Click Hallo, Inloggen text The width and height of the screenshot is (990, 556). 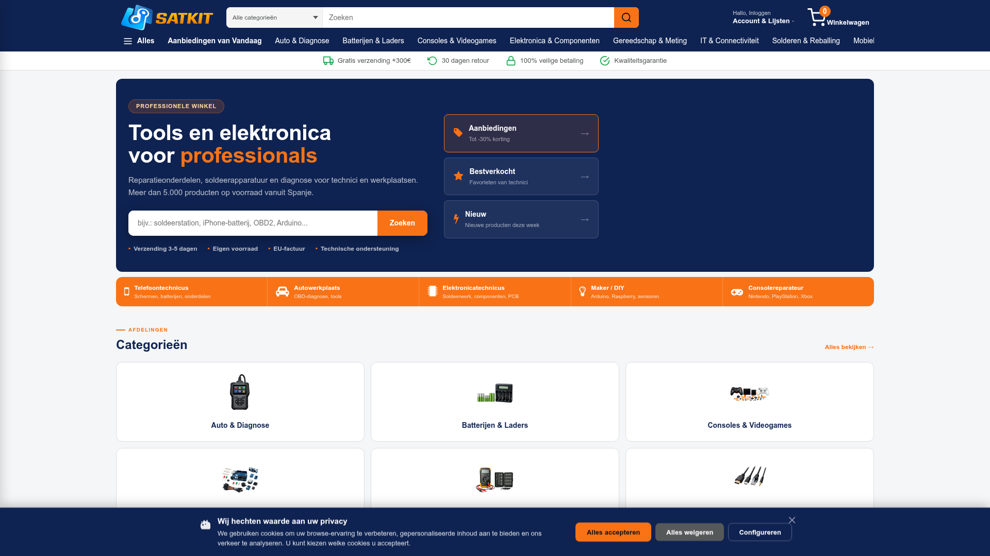[x=751, y=13]
